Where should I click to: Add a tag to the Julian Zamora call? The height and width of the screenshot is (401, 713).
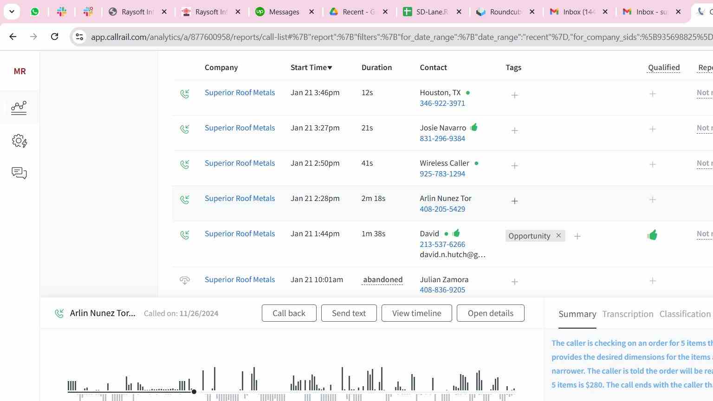click(x=514, y=282)
